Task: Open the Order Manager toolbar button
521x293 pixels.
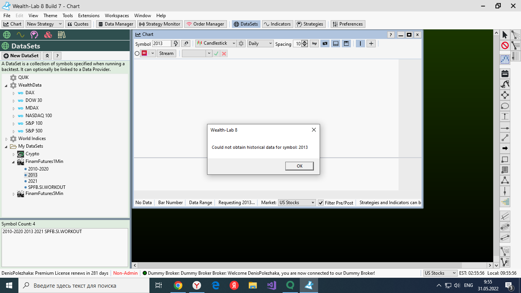Action: pyautogui.click(x=206, y=24)
